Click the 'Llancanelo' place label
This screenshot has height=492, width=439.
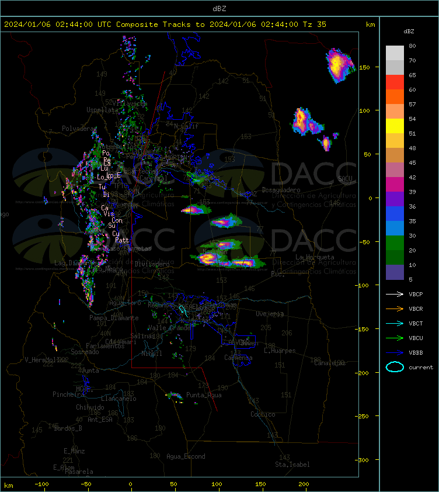[119, 399]
